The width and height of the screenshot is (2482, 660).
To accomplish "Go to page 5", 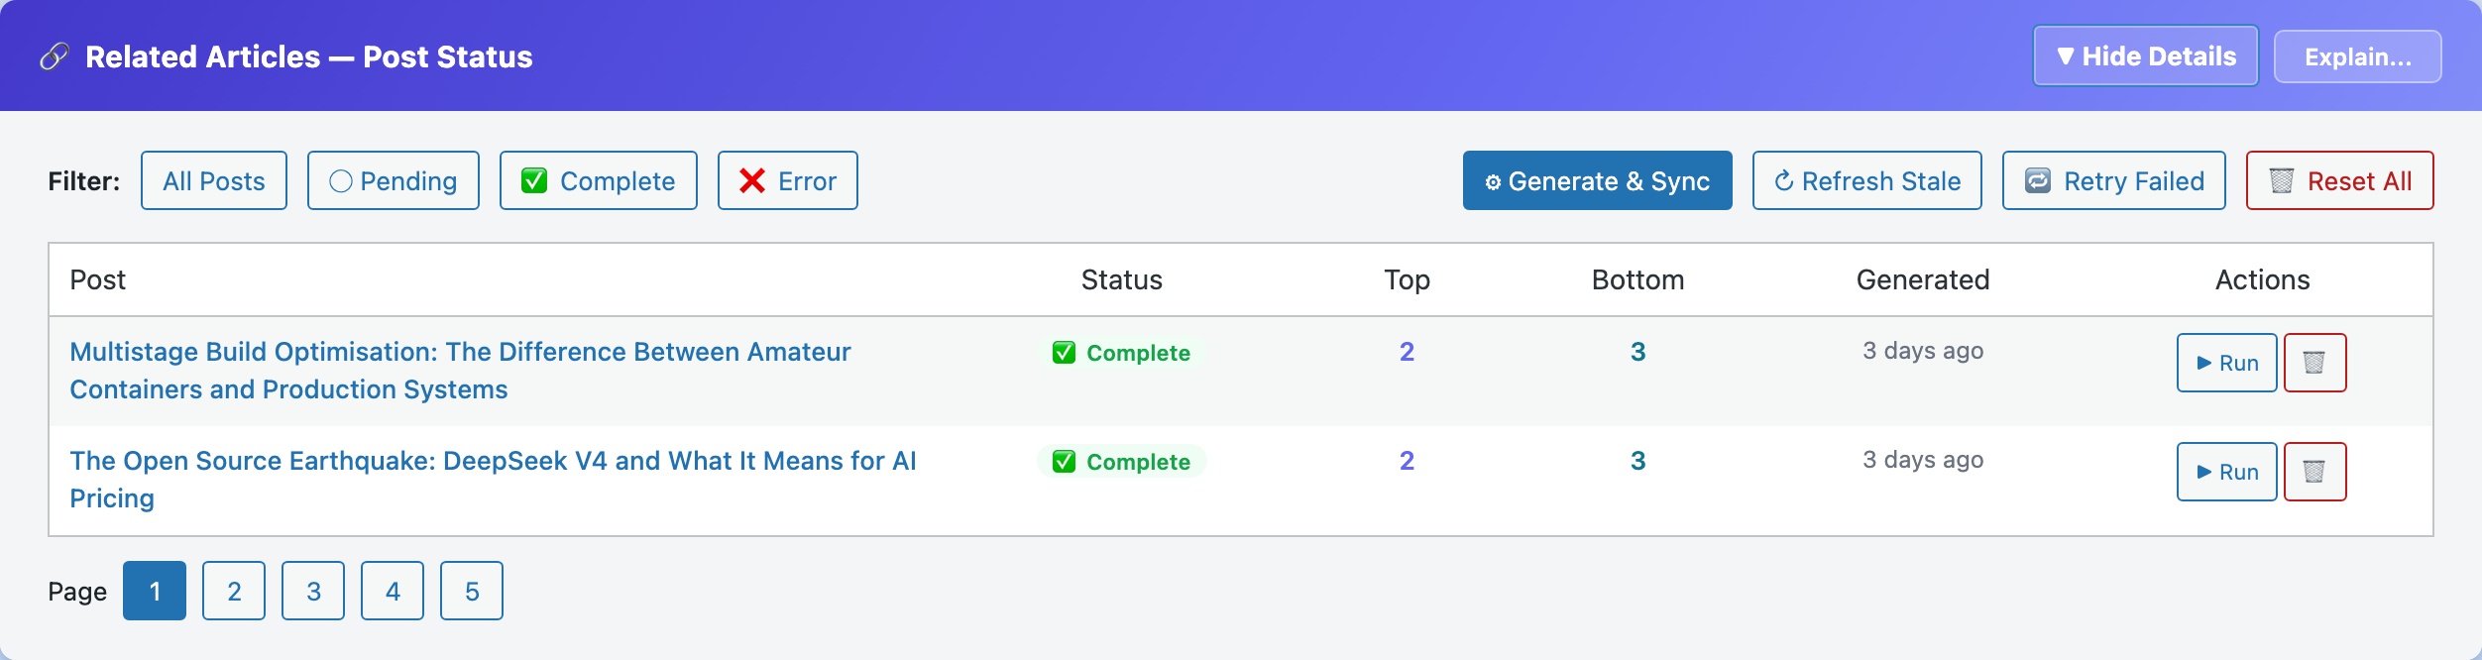I will pyautogui.click(x=472, y=591).
